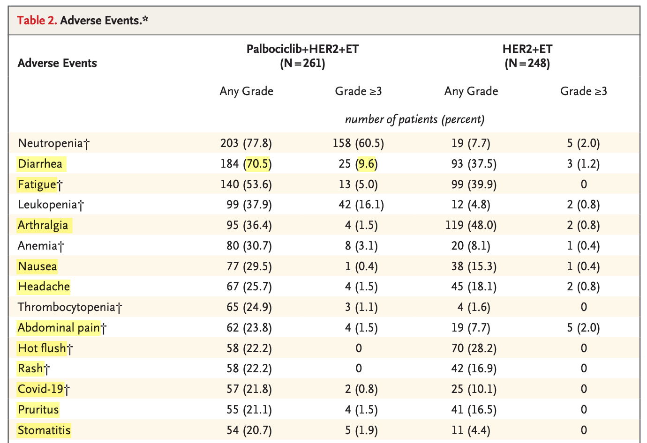
Task: Select the Stomatitis value '11 (4.4)'
Action: (471, 430)
